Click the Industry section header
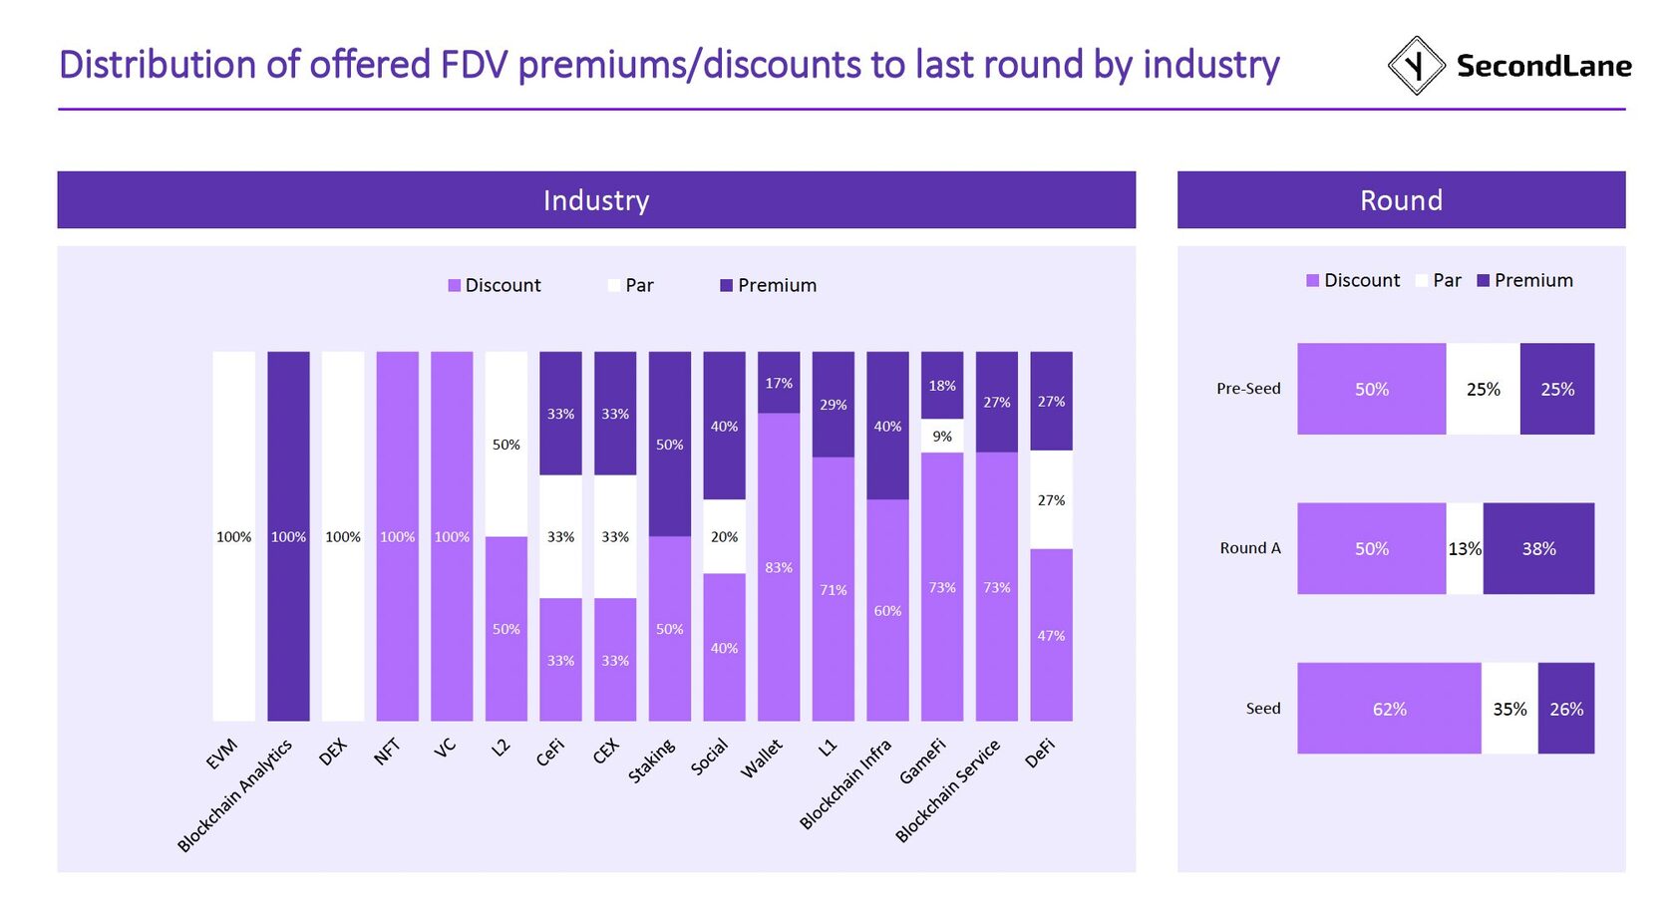Viewport: 1675px width, 914px height. click(x=596, y=200)
